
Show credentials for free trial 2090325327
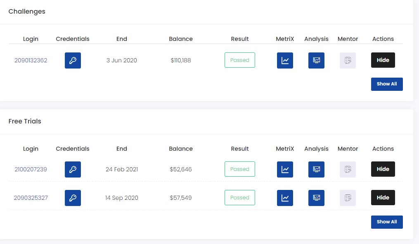pyautogui.click(x=73, y=198)
